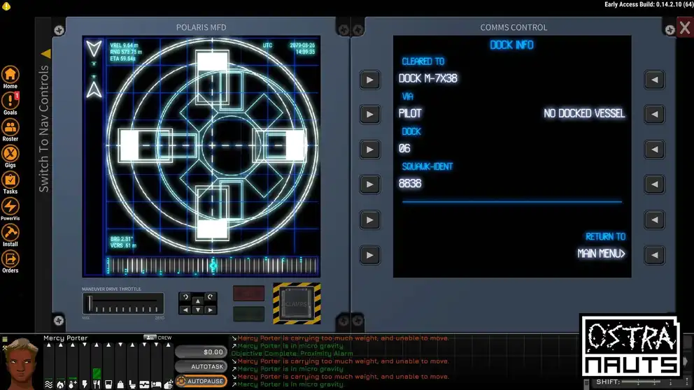Open the Roster sidebar icon
The image size is (694, 390).
pos(10,128)
